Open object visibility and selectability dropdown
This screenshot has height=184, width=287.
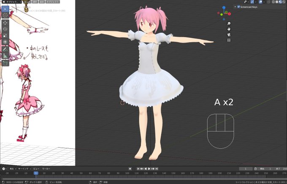pos(246,2)
